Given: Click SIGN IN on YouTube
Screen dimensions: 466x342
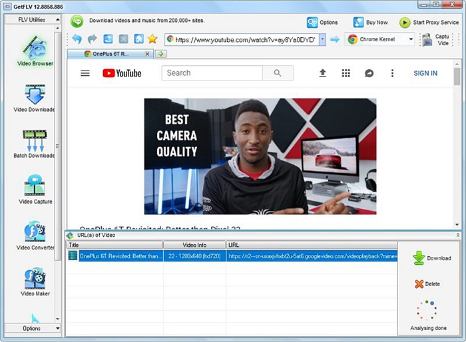Looking at the screenshot, I should click(x=425, y=73).
